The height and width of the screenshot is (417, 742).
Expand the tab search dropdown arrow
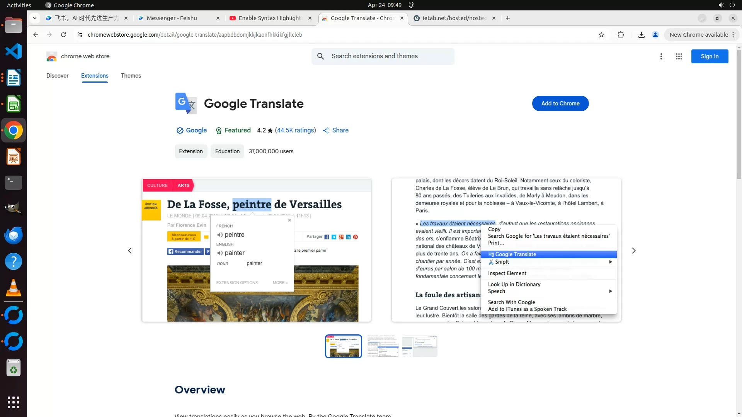click(35, 18)
